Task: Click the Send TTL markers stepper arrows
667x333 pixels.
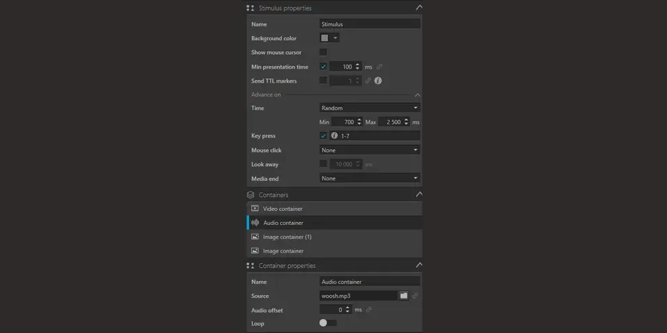Action: [x=357, y=80]
